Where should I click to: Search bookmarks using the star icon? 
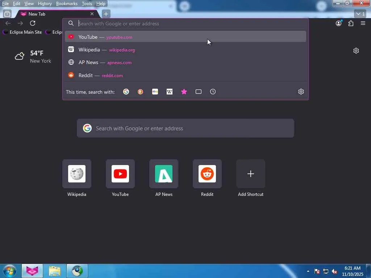(x=184, y=92)
